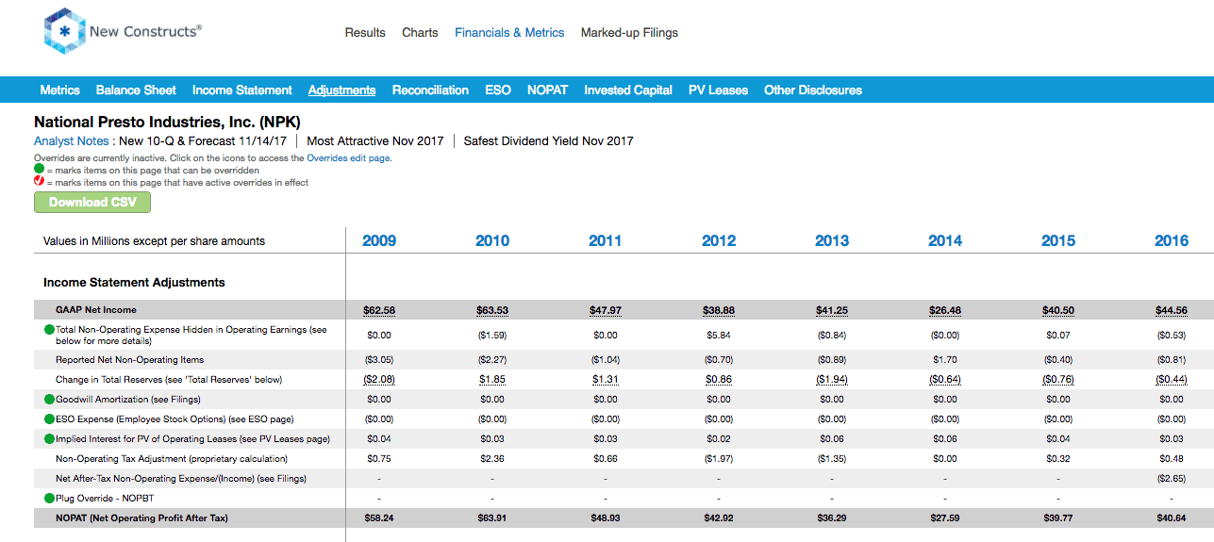Click Change in Total Reserves value $1.85
1214x542 pixels.
[492, 380]
